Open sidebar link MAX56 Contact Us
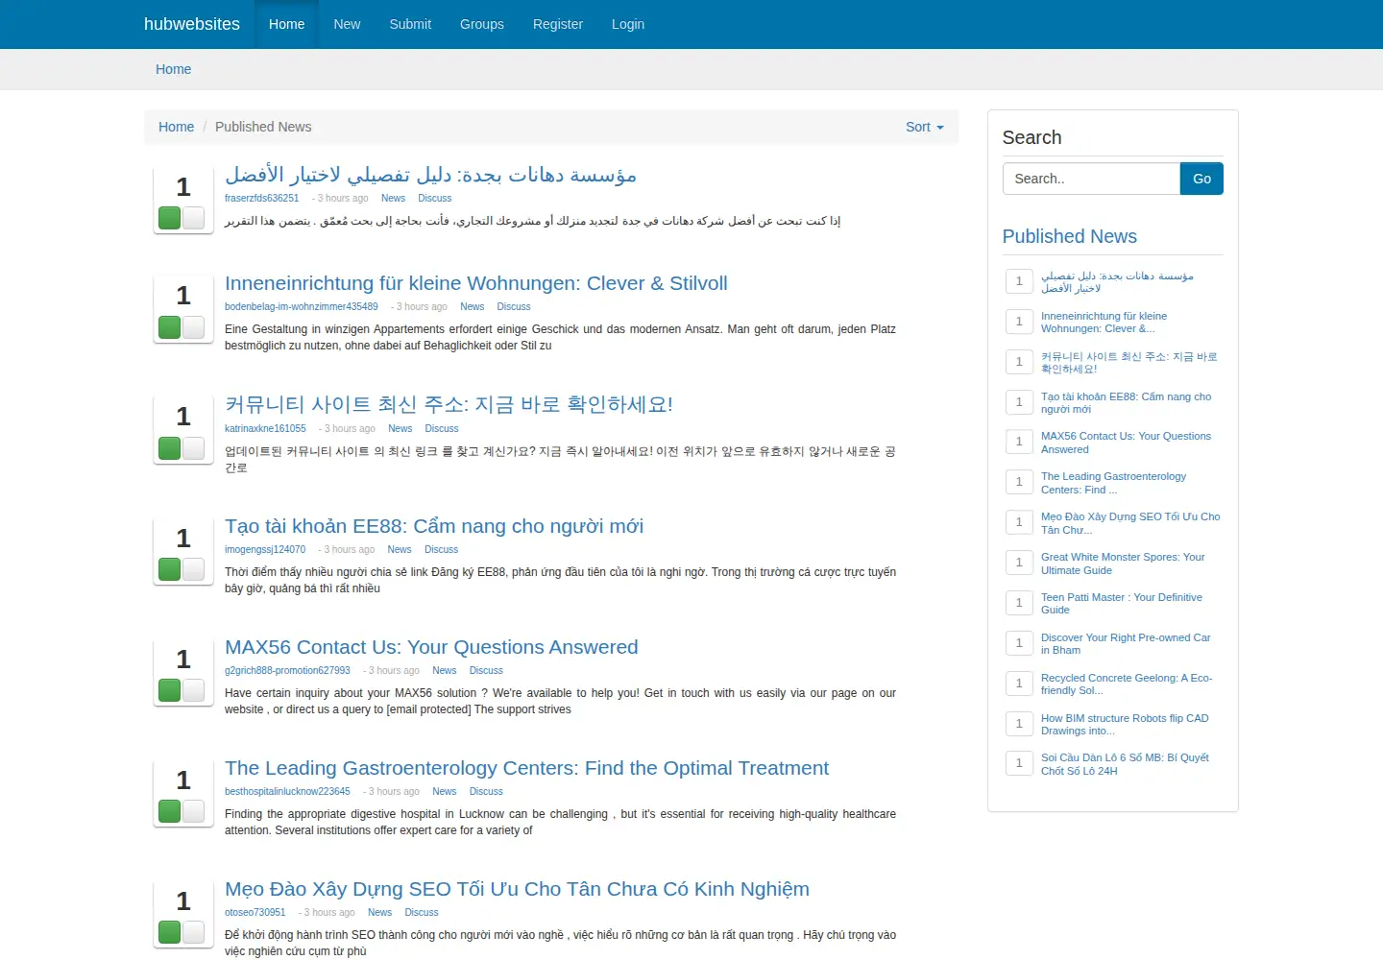 point(1126,443)
